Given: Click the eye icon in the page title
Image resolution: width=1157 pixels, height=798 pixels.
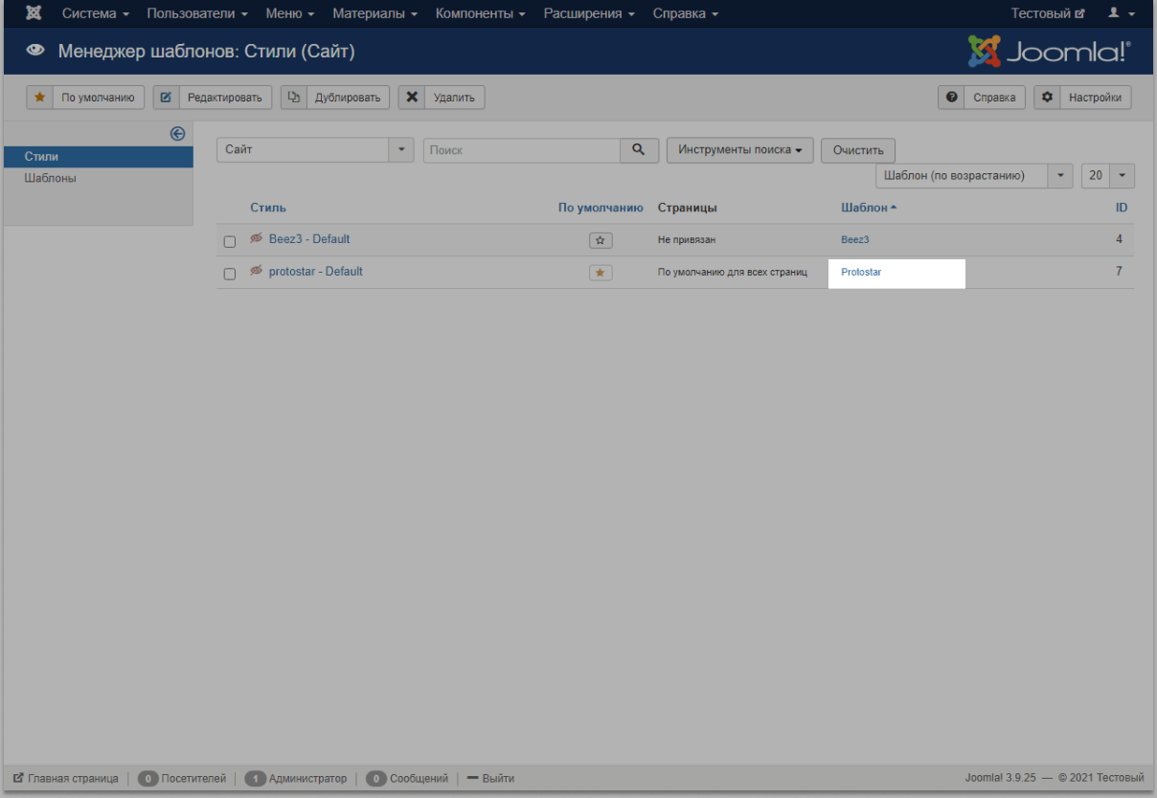Looking at the screenshot, I should (35, 52).
